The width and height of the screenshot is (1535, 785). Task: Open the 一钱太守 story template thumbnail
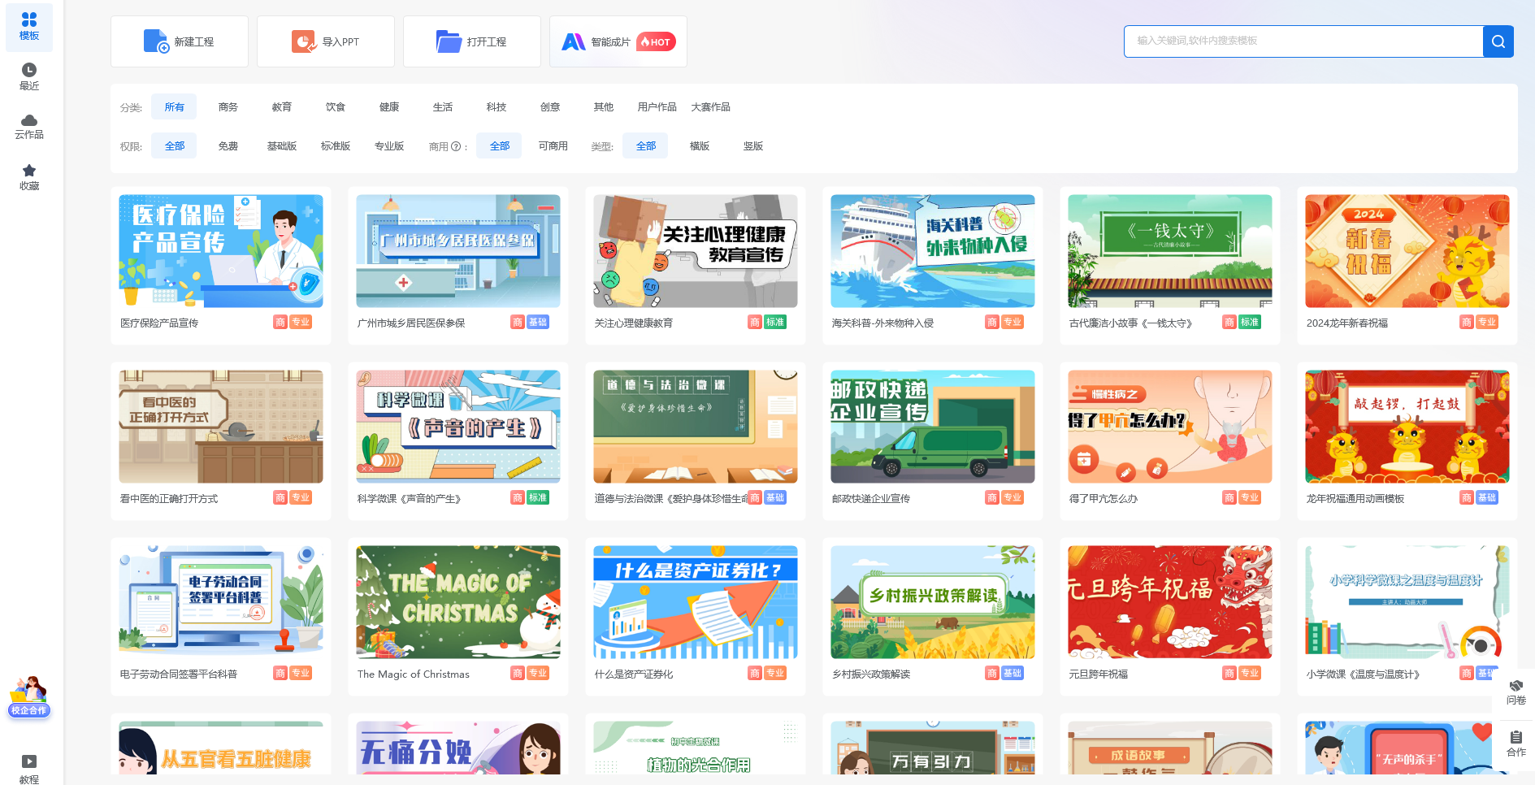1170,251
